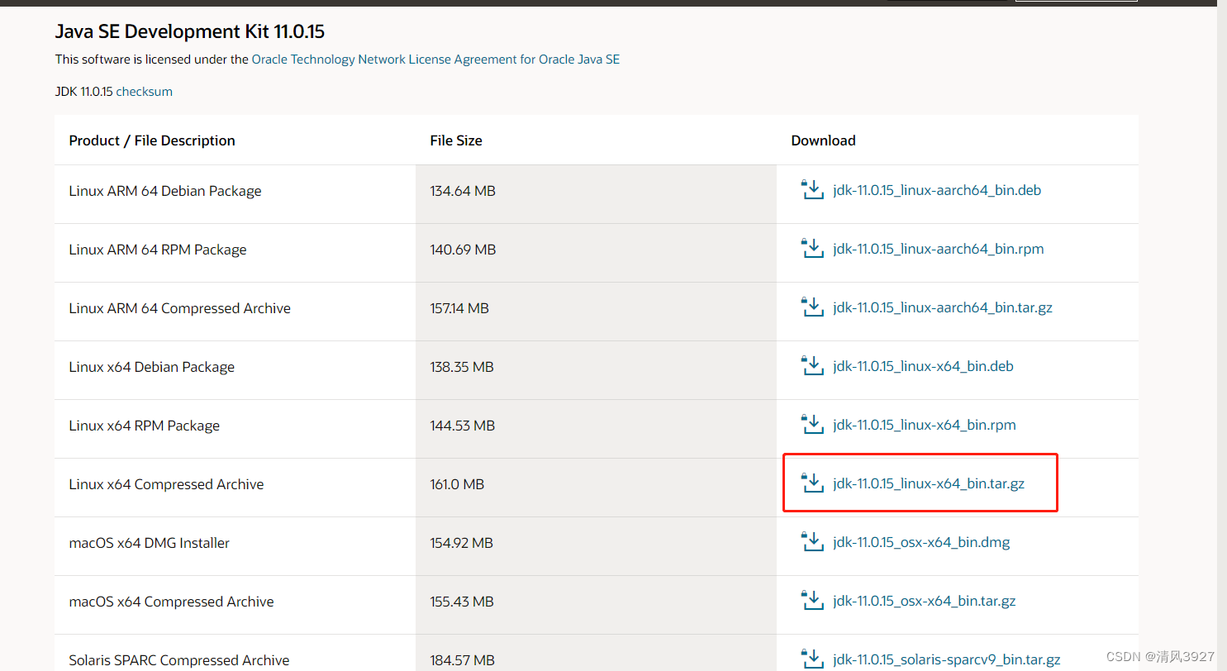Click download icon for solaris-sparcv9_bin.tar.gz

(x=813, y=659)
